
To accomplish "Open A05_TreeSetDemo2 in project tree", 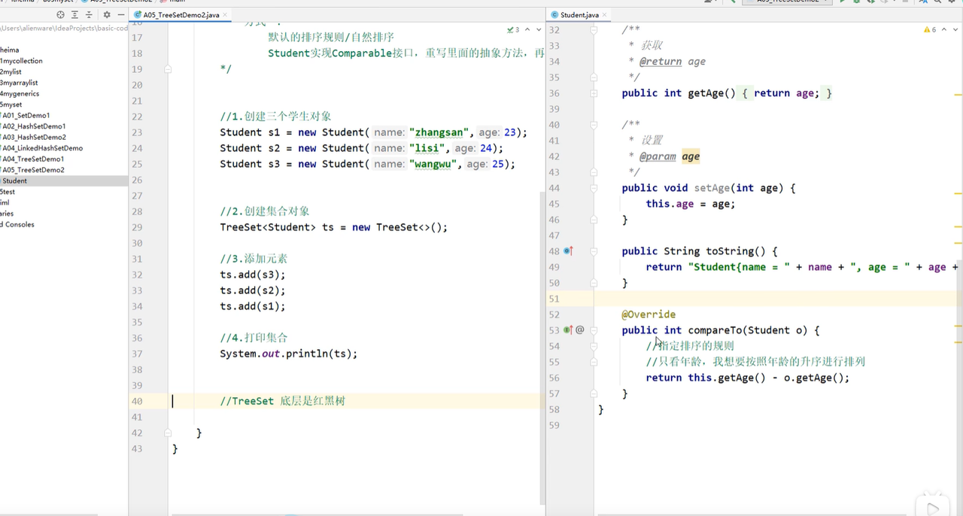I will (x=32, y=170).
